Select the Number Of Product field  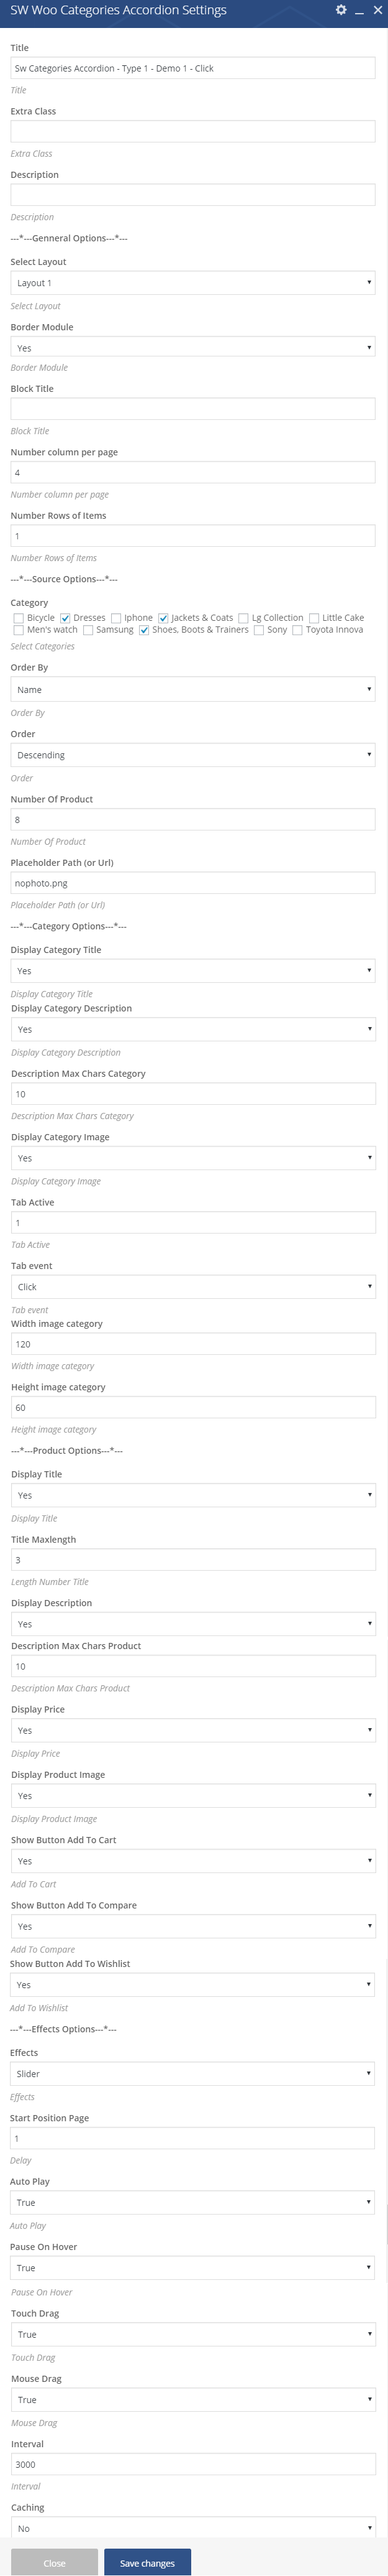click(192, 819)
